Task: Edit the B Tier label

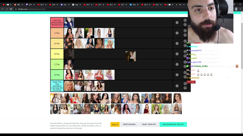Action: point(57,54)
